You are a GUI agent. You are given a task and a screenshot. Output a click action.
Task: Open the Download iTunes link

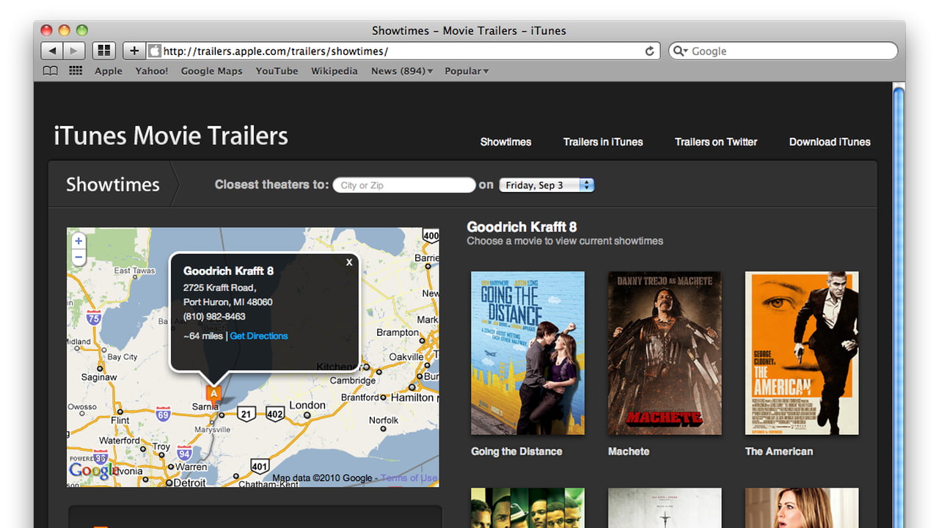pyautogui.click(x=830, y=142)
